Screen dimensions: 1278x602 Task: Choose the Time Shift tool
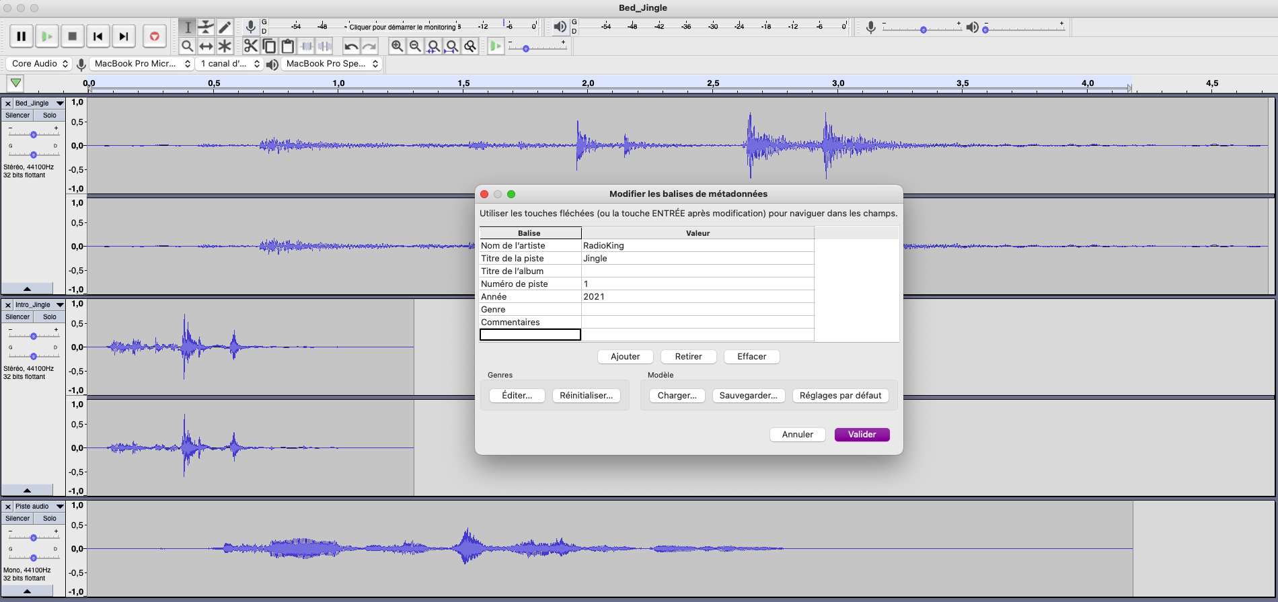pos(206,46)
